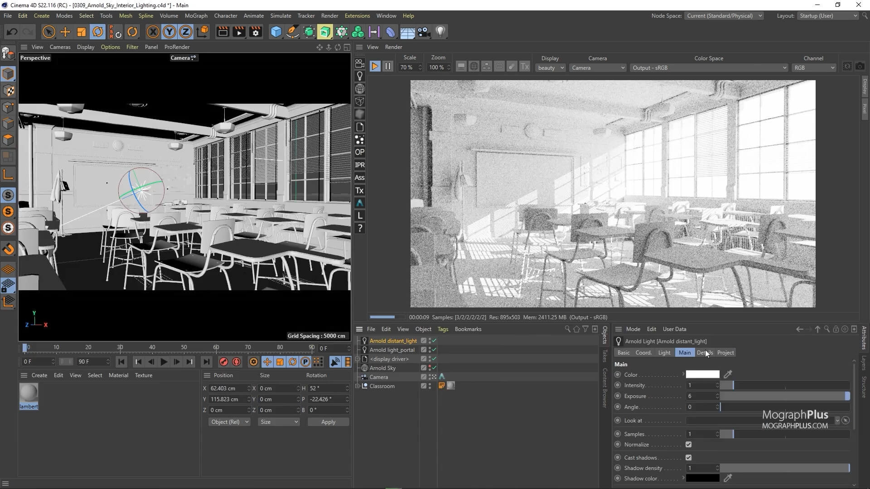Switch to the Light tab in the Attribute Manager

pos(664,352)
